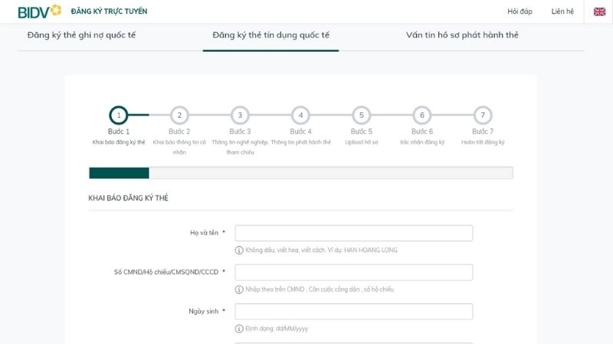Focus the Họ và tên input field
This screenshot has height=344, width=613.
tap(354, 233)
